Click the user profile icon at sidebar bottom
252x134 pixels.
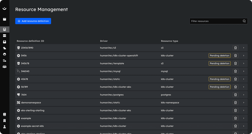click(4, 127)
